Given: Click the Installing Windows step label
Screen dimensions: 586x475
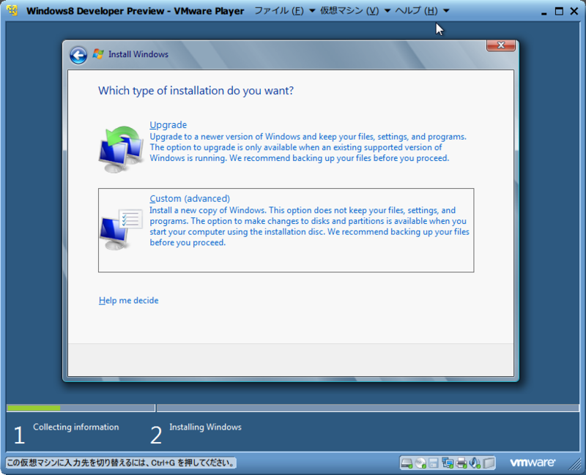Looking at the screenshot, I should pos(205,427).
